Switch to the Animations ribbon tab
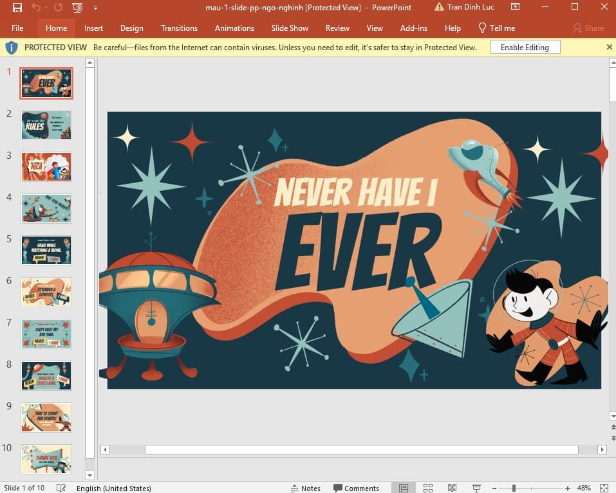 coord(234,28)
